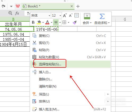This screenshot has width=132, height=112.
Task: Choose 插入(I)... from context menu
Action: pyautogui.click(x=70, y=72)
